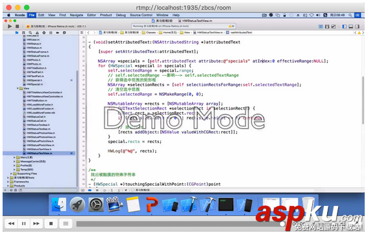Click the Classes folder in jump bar
This screenshot has height=235, width=366.
coord(149,32)
